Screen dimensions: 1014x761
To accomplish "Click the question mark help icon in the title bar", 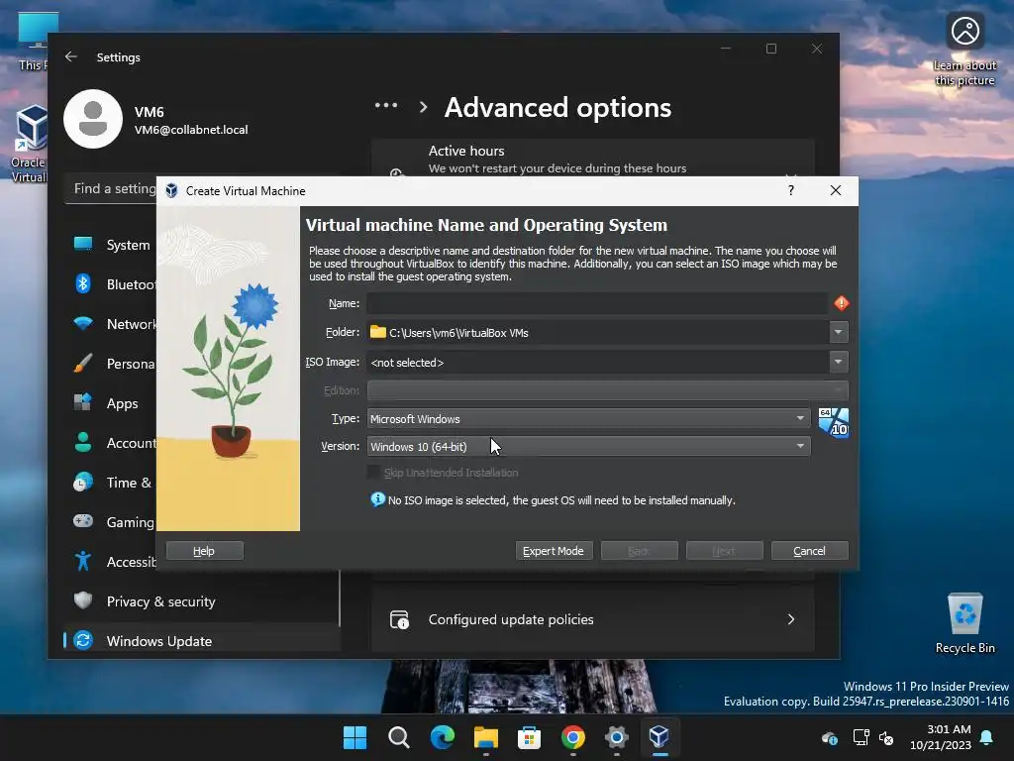I will (791, 190).
